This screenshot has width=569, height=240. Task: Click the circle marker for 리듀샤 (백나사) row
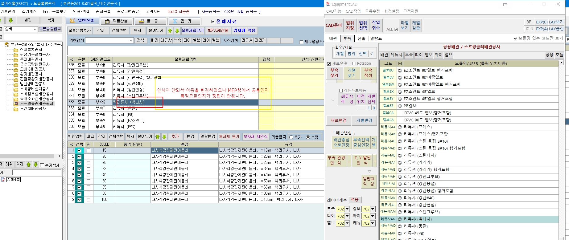pos(400,219)
